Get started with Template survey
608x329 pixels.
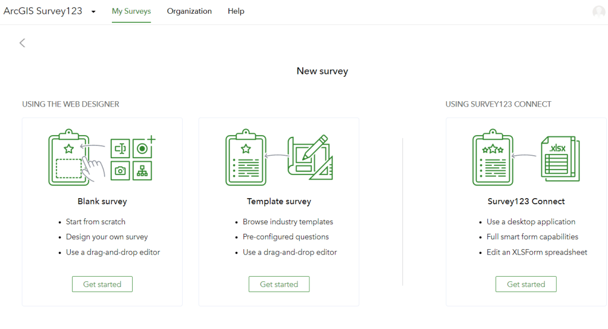pyautogui.click(x=278, y=284)
